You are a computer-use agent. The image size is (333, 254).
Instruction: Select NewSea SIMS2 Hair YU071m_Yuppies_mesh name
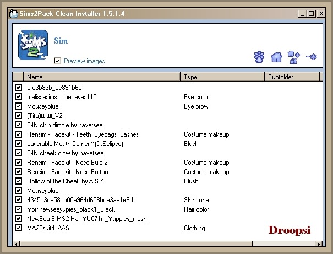(87, 219)
